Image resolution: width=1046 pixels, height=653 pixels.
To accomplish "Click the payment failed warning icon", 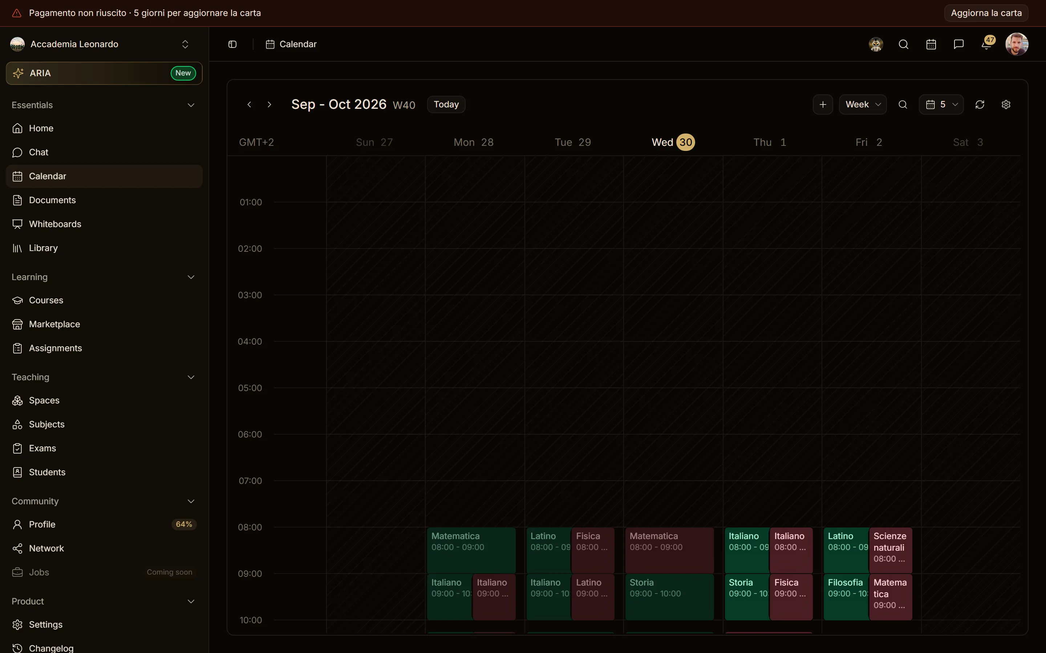I will (x=16, y=13).
